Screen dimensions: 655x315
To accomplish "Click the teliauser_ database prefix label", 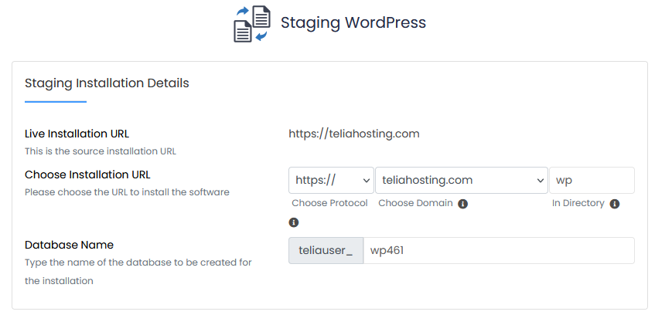I will click(326, 251).
